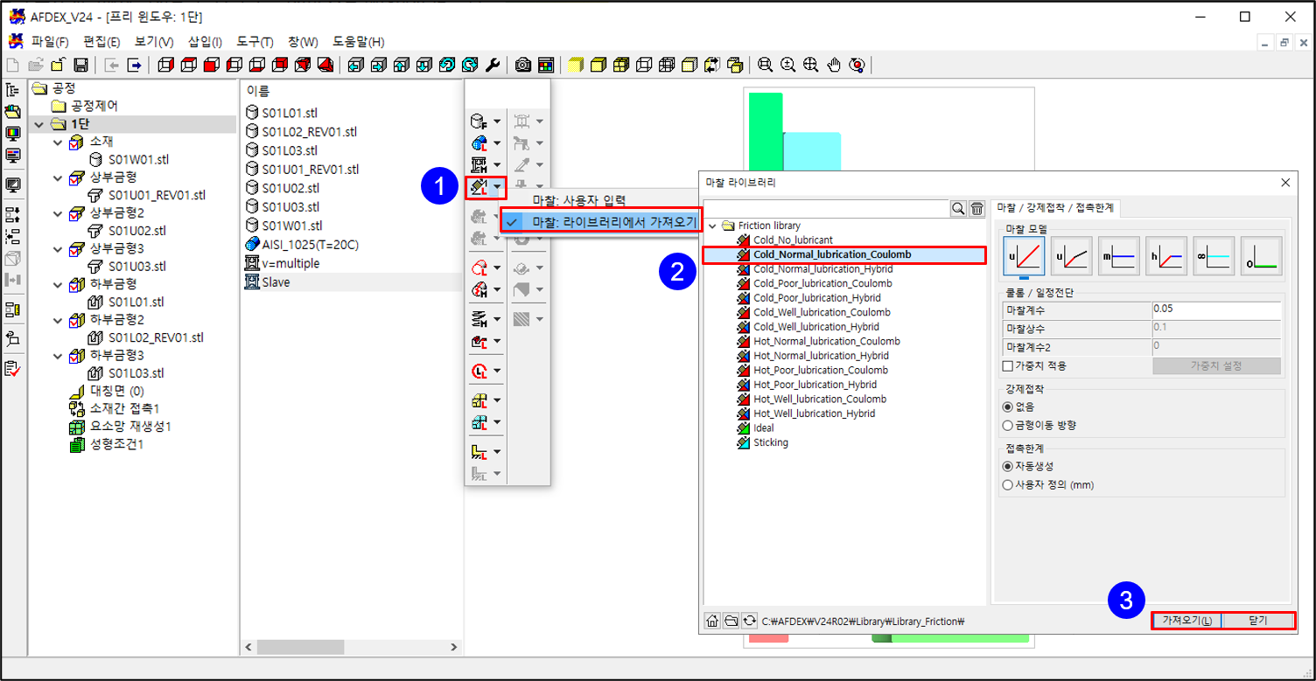Select the Sticking friction entry

[770, 442]
